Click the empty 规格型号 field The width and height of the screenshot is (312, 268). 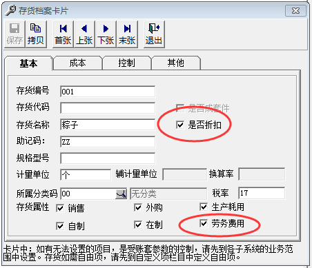tap(108, 158)
